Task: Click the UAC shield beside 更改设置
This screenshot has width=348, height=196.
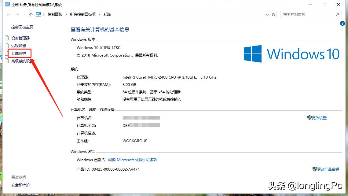Action: (x=309, y=118)
